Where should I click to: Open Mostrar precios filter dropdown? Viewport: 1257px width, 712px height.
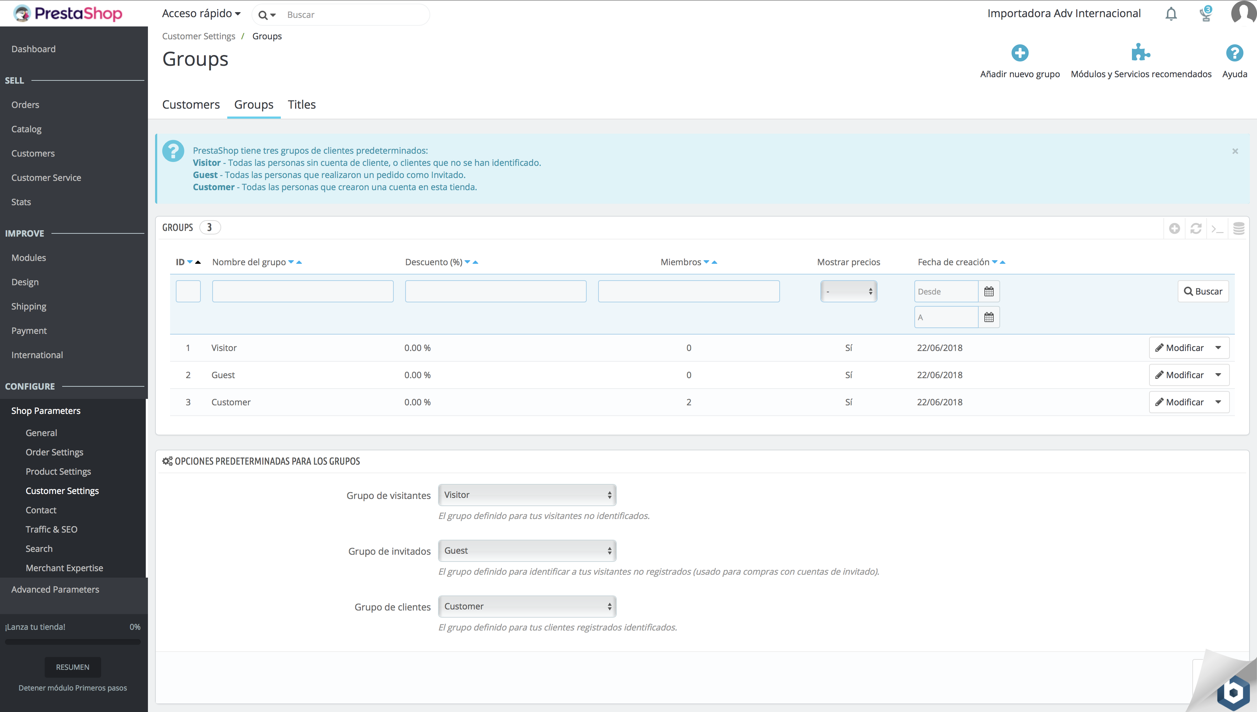849,291
